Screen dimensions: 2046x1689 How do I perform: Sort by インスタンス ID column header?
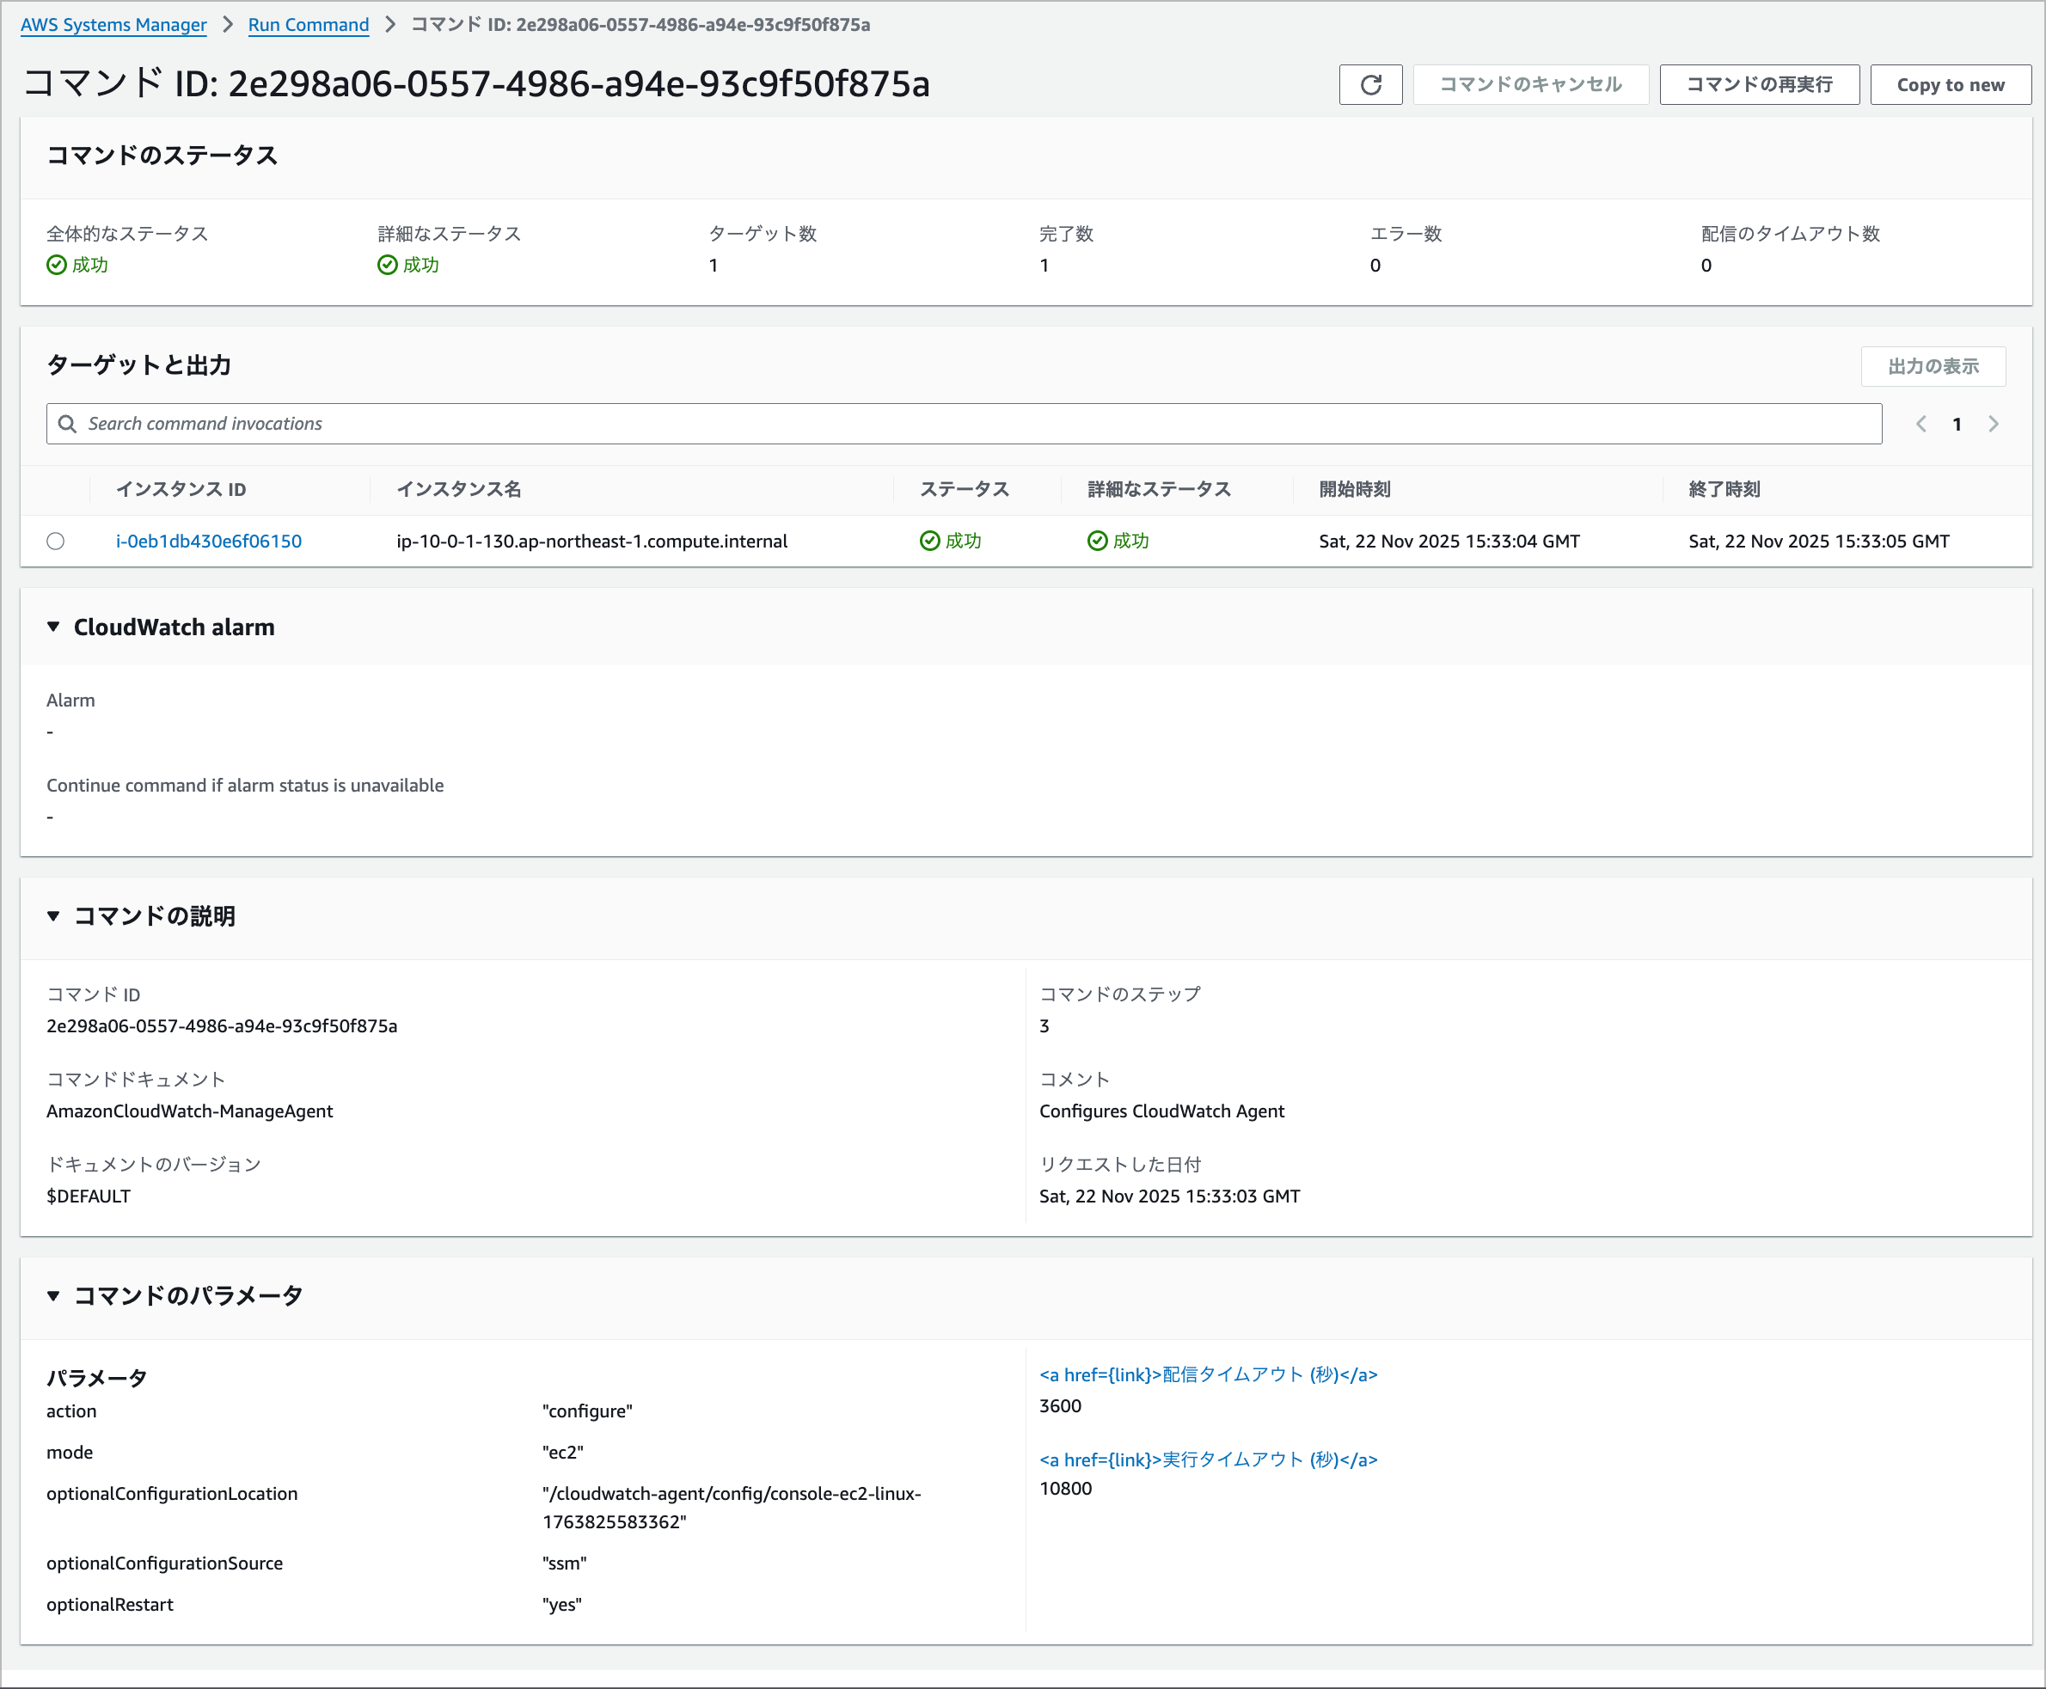[x=181, y=489]
